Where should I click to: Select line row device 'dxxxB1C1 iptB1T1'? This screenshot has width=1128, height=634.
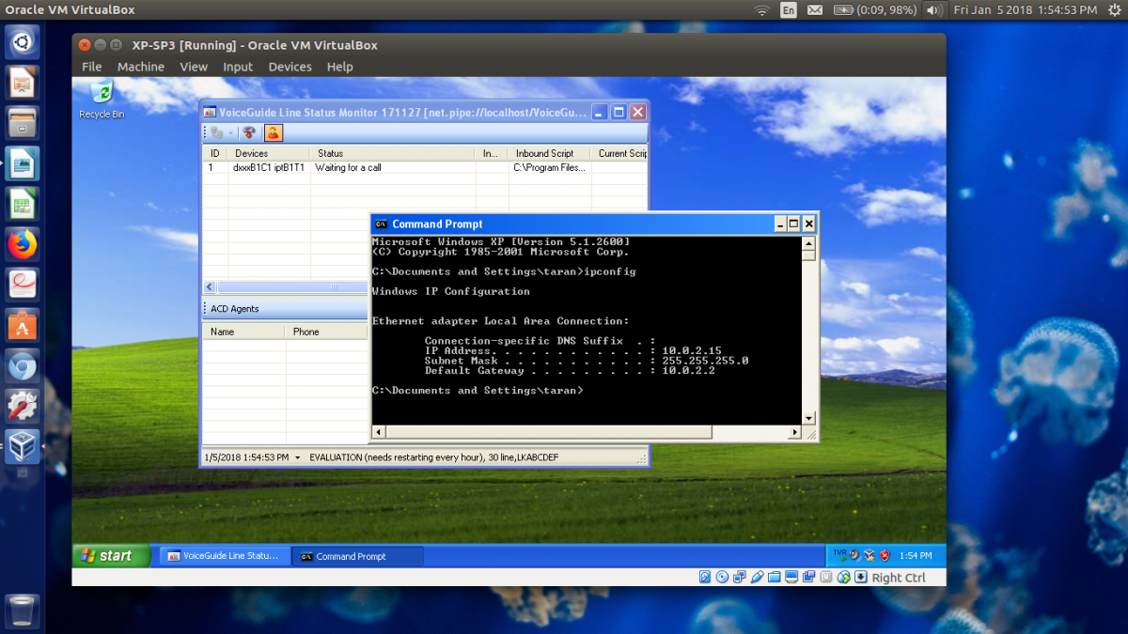[269, 167]
